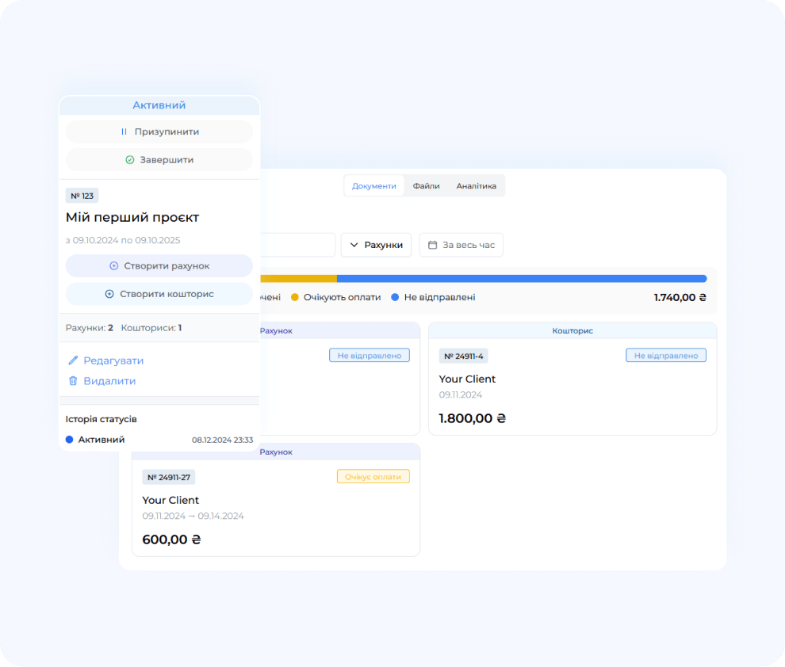Select the Документи tab
This screenshot has width=785, height=667.
click(373, 186)
